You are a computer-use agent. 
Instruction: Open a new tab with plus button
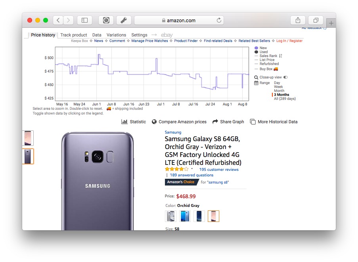pos(331,23)
